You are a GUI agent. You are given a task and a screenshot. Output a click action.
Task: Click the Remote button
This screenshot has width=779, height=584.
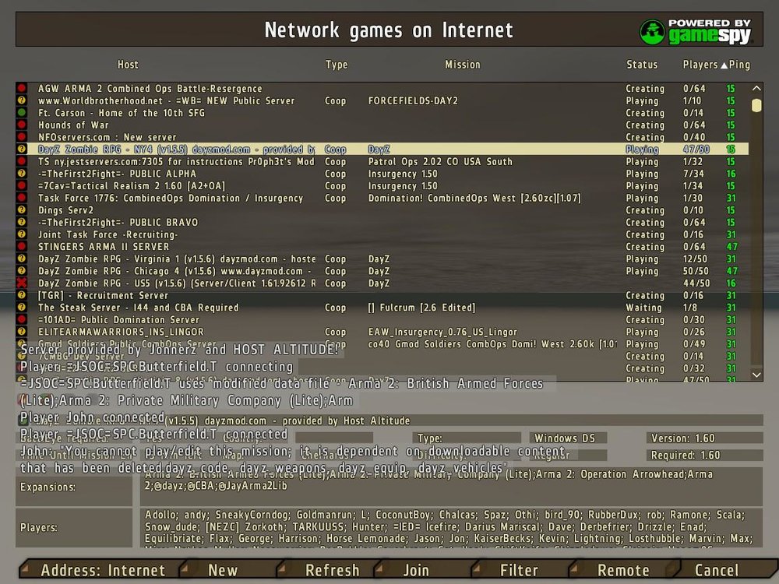pyautogui.click(x=623, y=570)
